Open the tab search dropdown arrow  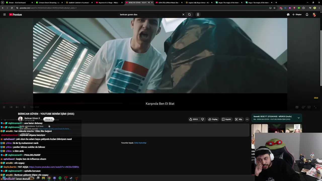click(3, 3)
